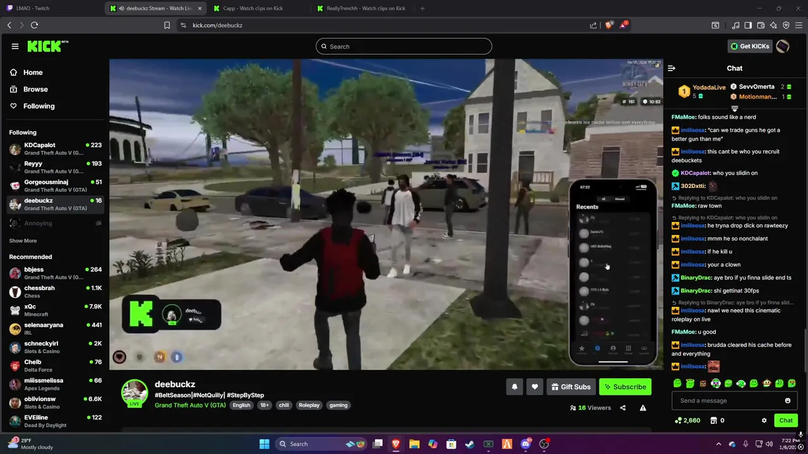808x454 pixels.
Task: Expand the following list with Show More
Action: (x=23, y=241)
